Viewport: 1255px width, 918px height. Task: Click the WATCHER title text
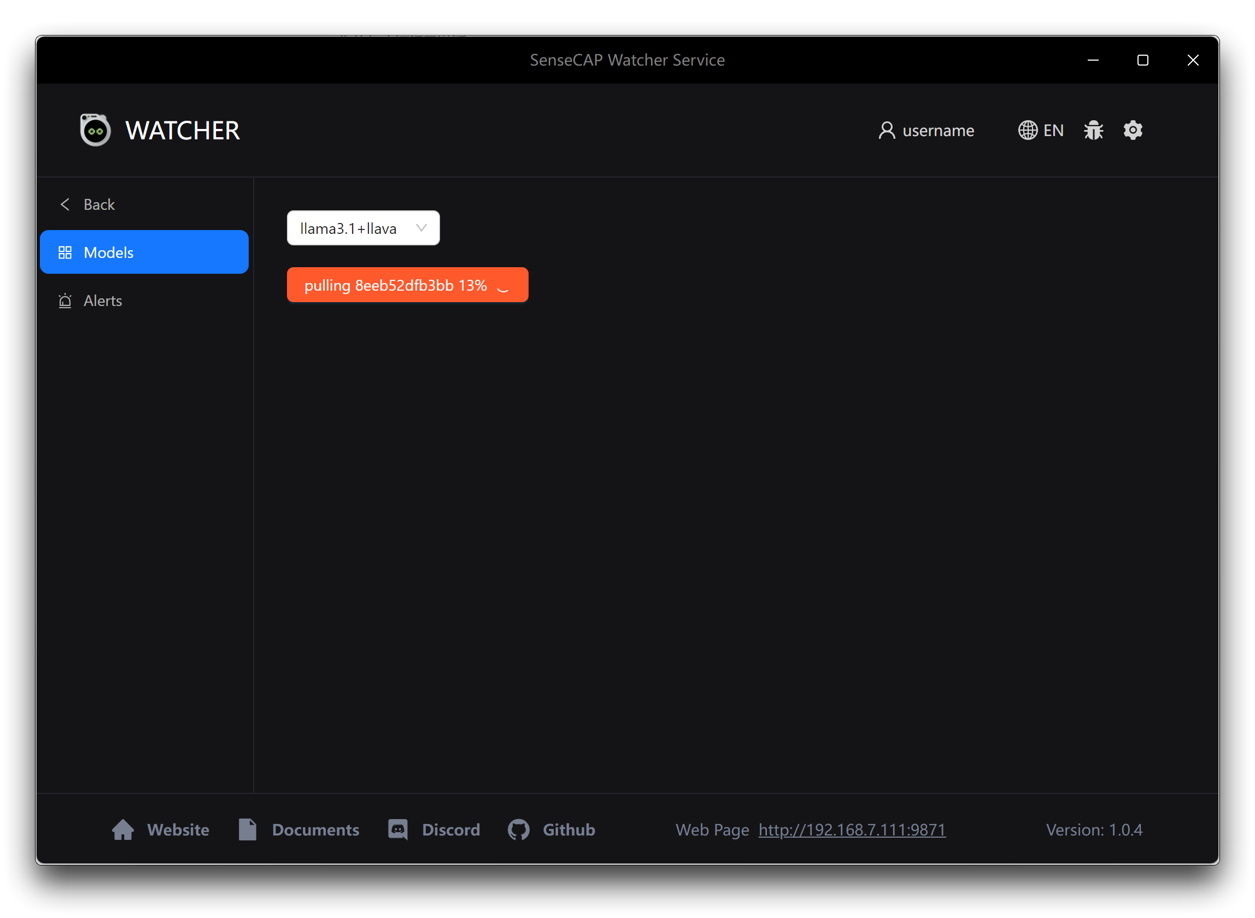(x=183, y=130)
